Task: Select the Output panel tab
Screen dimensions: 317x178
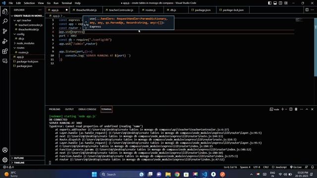Action: pos(69,109)
